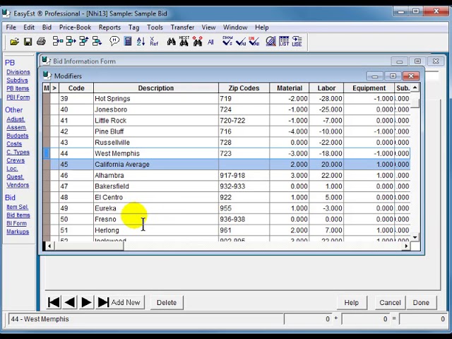Open the Transfer menu
This screenshot has width=452, height=339.
click(x=182, y=28)
